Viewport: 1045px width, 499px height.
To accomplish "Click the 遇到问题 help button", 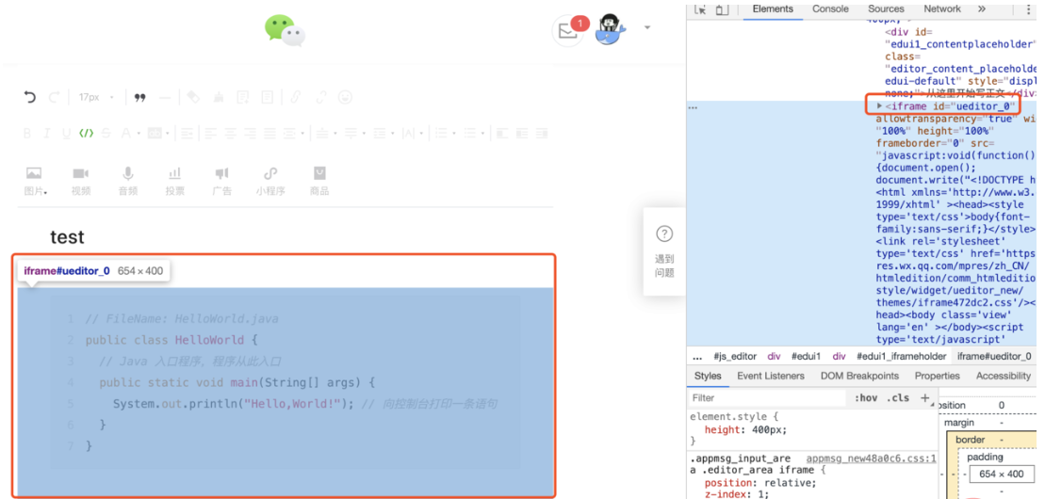I will (x=664, y=250).
